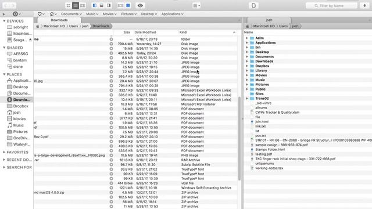Select the josh tab in right pane
The width and height of the screenshot is (372, 209).
point(269,20)
